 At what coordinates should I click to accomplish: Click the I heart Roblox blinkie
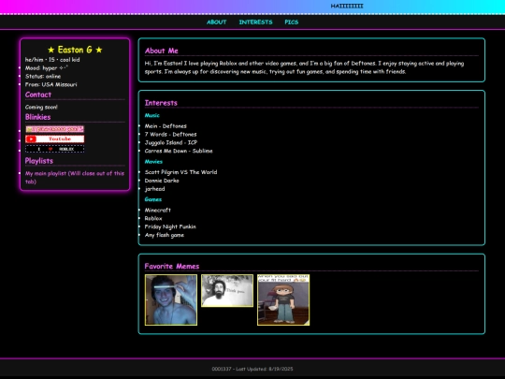pos(55,149)
